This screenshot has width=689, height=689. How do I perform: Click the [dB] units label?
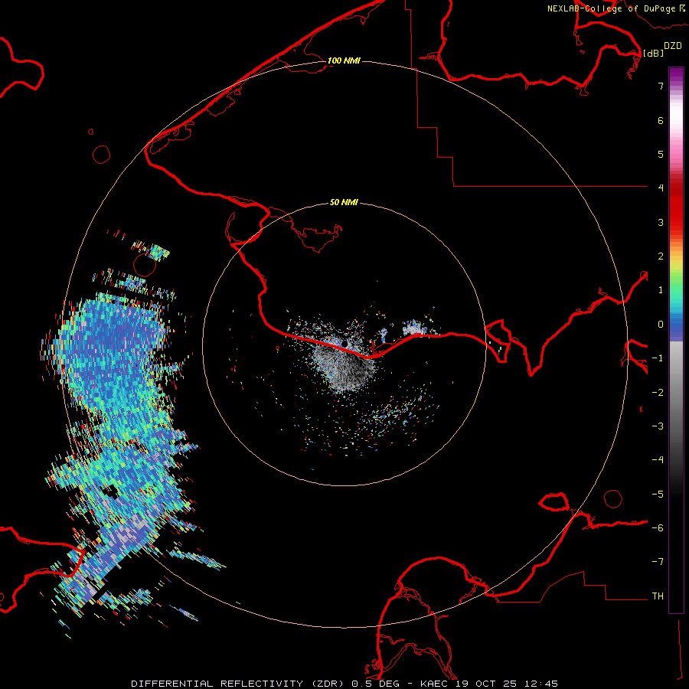tap(654, 53)
